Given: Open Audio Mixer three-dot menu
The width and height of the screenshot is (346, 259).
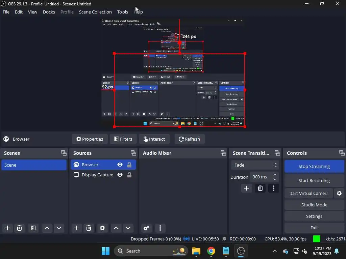Looking at the screenshot, I should coord(160,228).
